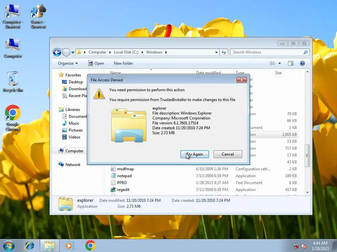Screen dimensions: 337x252
Task: Click Cancel in File Access Denied dialog
Action: pyautogui.click(x=228, y=154)
